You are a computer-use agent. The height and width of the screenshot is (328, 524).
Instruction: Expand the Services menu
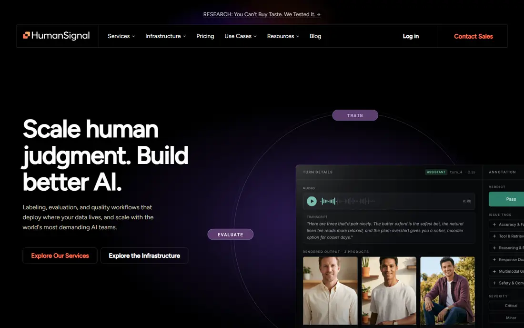pyautogui.click(x=121, y=36)
